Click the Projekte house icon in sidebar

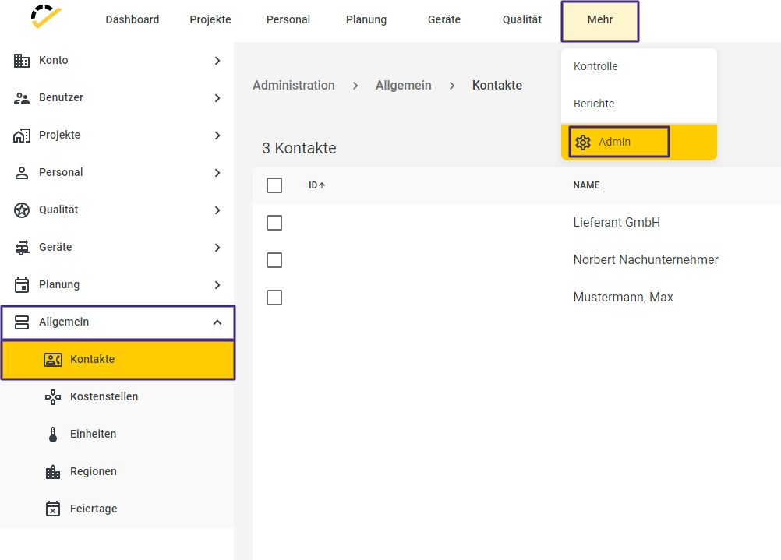tap(21, 136)
